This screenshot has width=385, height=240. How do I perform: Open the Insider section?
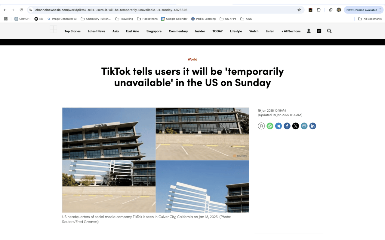200,31
